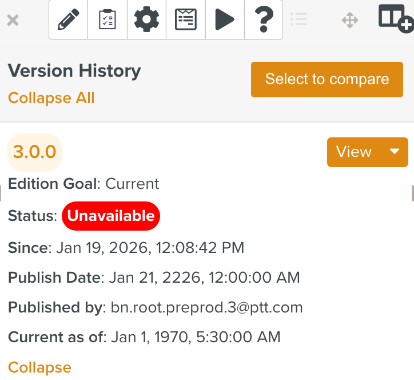Click the Version History heading

tap(74, 71)
